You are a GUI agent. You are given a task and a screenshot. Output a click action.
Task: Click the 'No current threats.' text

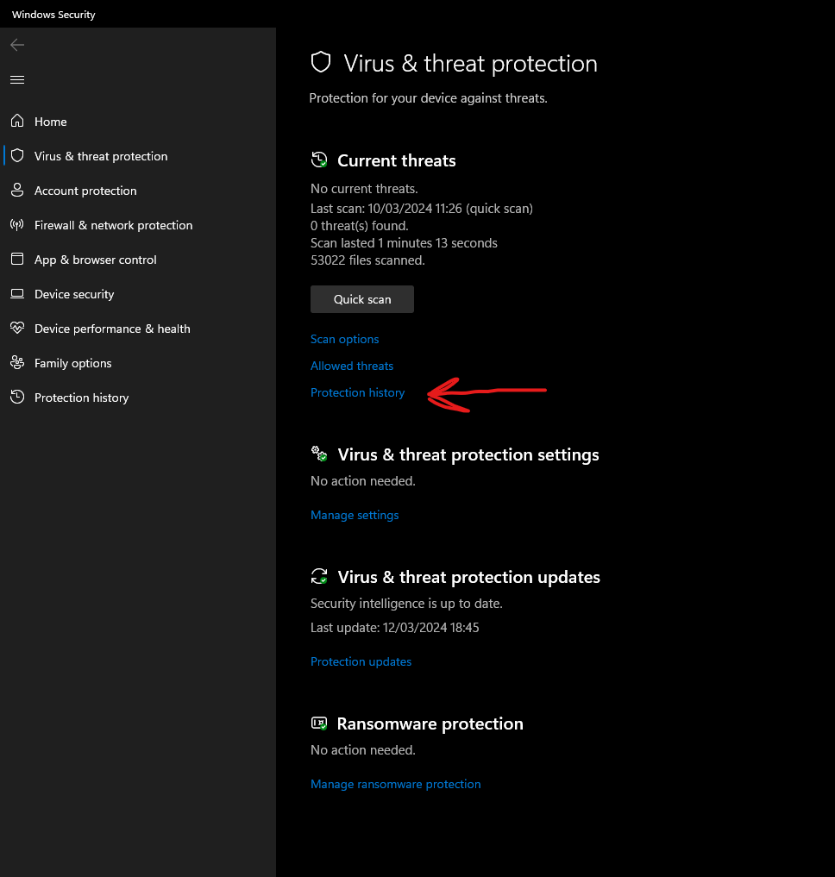tap(364, 189)
